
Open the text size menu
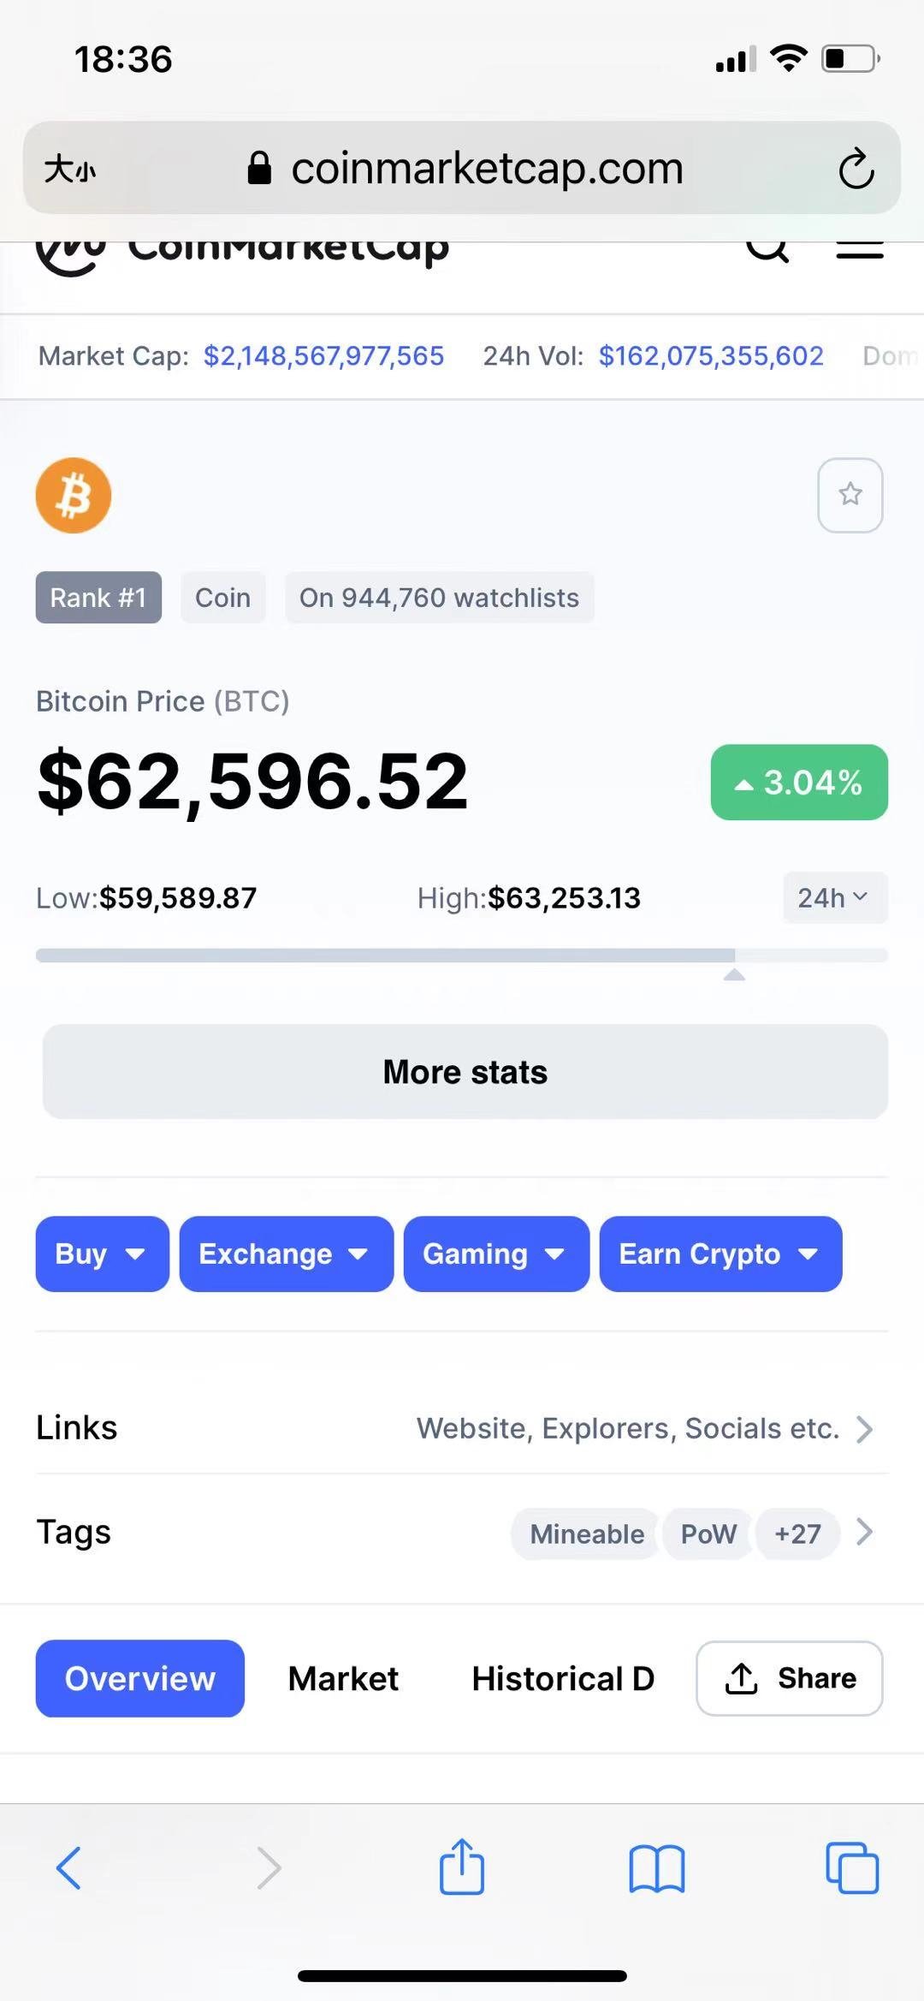click(x=70, y=169)
